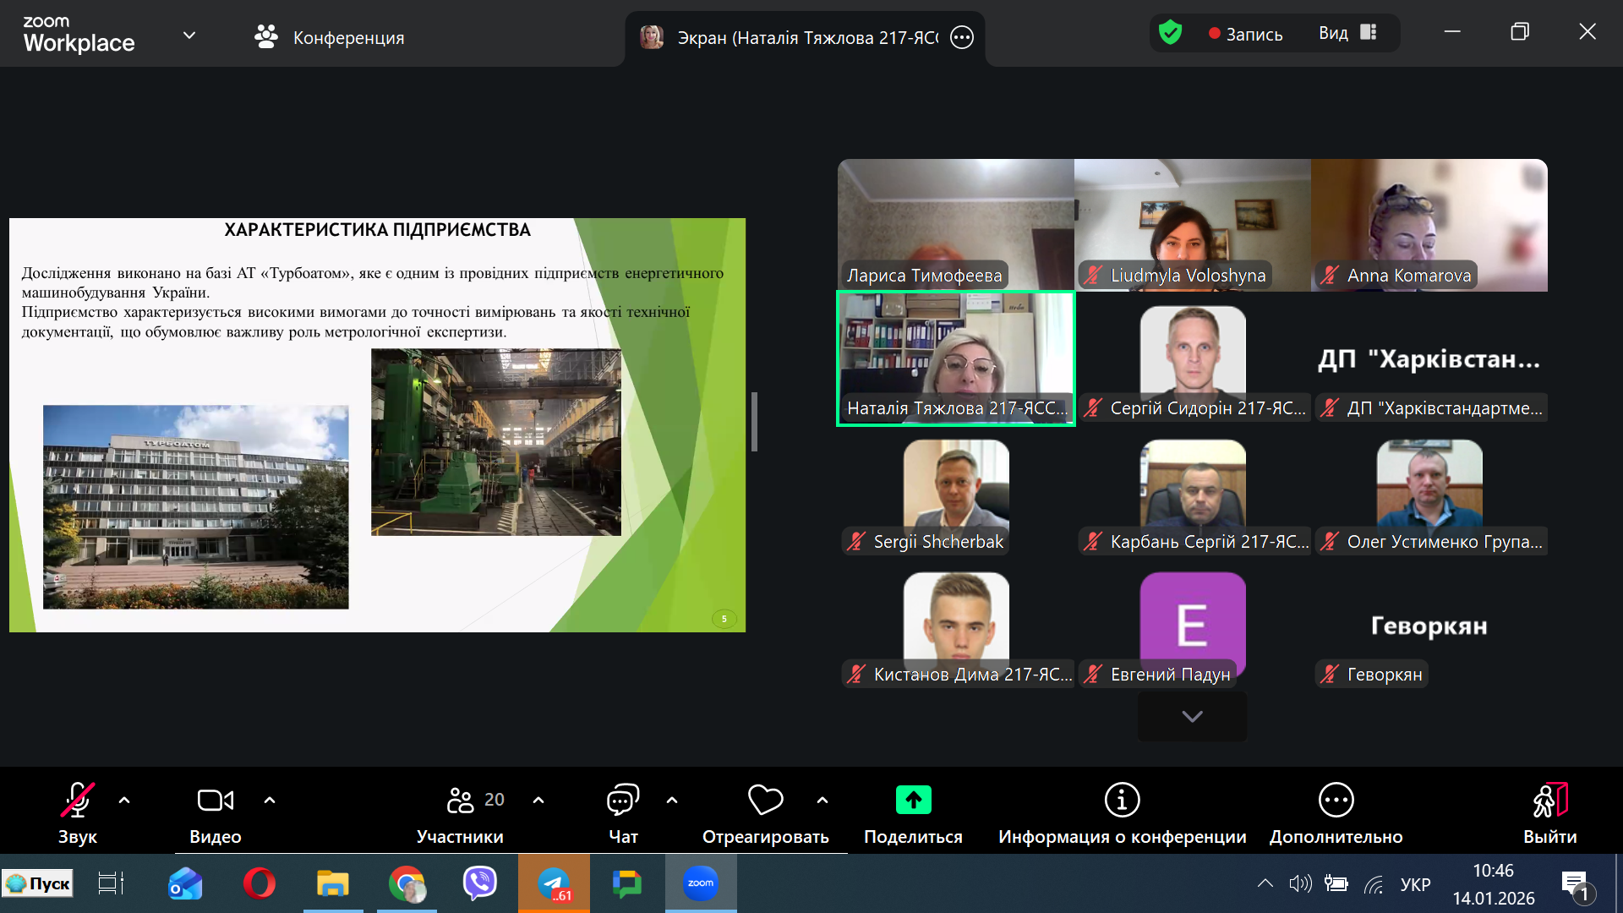Show more participants with down chevron
The image size is (1623, 913).
[x=1192, y=717]
